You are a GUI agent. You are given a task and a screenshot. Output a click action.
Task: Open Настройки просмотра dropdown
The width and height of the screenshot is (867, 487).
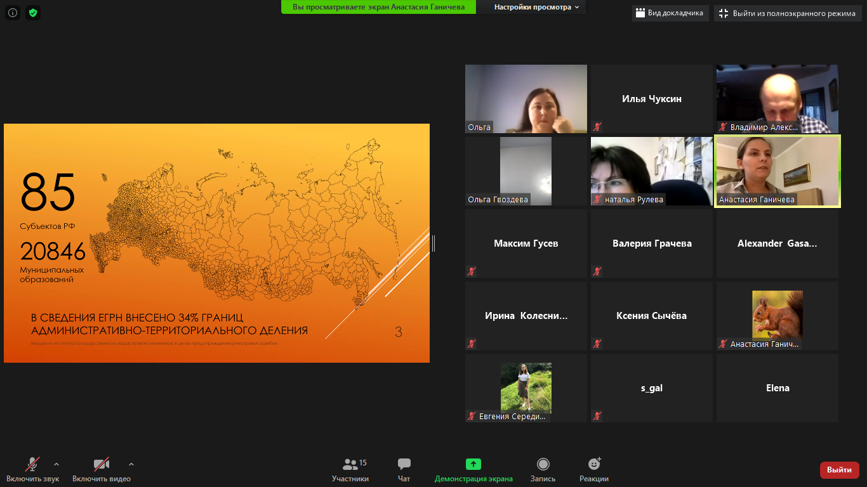click(x=537, y=7)
